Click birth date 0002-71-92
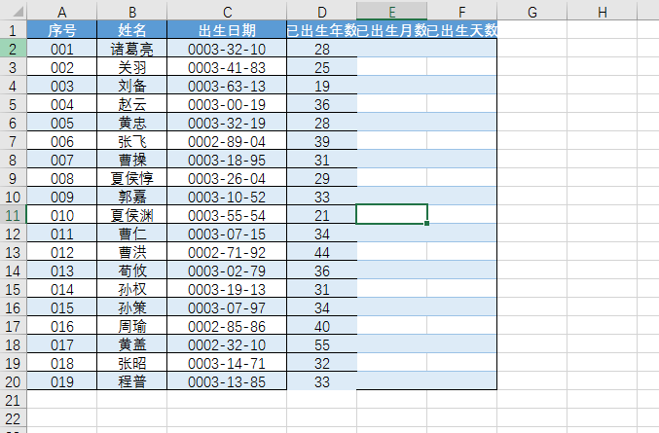 227,252
